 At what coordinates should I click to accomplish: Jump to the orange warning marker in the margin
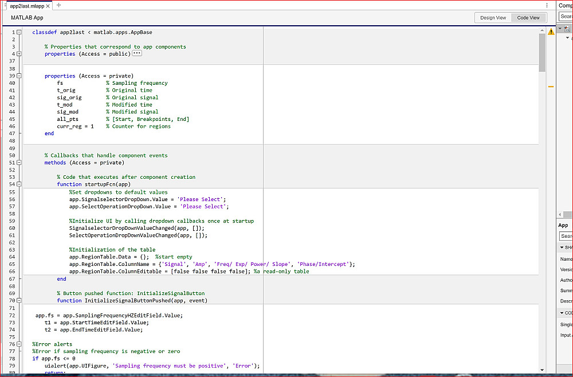pyautogui.click(x=551, y=87)
